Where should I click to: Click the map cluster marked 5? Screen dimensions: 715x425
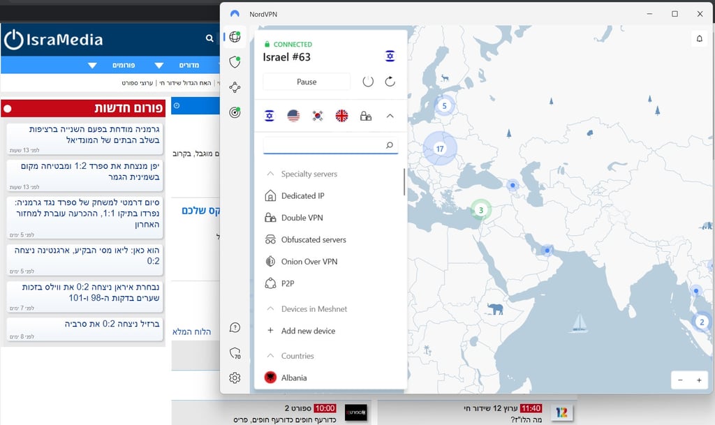click(x=445, y=106)
